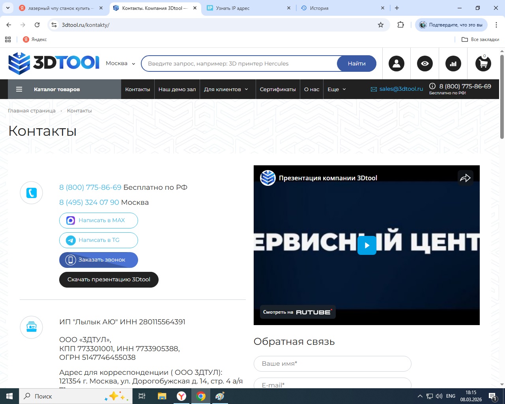Click the Заказать звонок button
This screenshot has width=505, height=404.
coord(99,260)
